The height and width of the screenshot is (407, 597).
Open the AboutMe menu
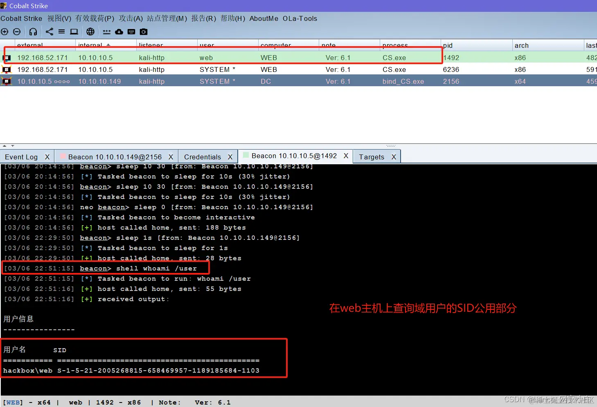pyautogui.click(x=264, y=18)
